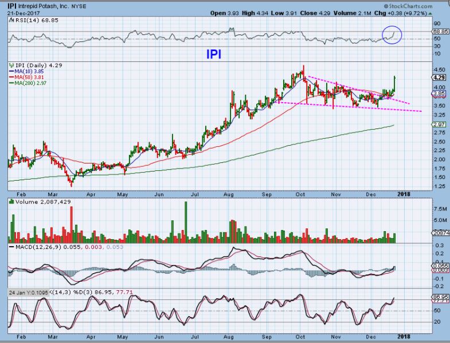Click the 30 level on the RSI axis
The image size is (450, 343).
point(437,46)
